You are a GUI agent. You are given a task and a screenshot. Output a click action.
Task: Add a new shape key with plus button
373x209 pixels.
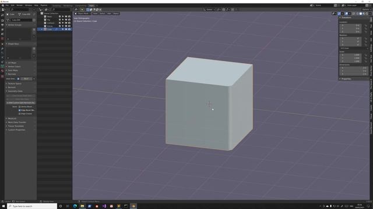pyautogui.click(x=34, y=49)
